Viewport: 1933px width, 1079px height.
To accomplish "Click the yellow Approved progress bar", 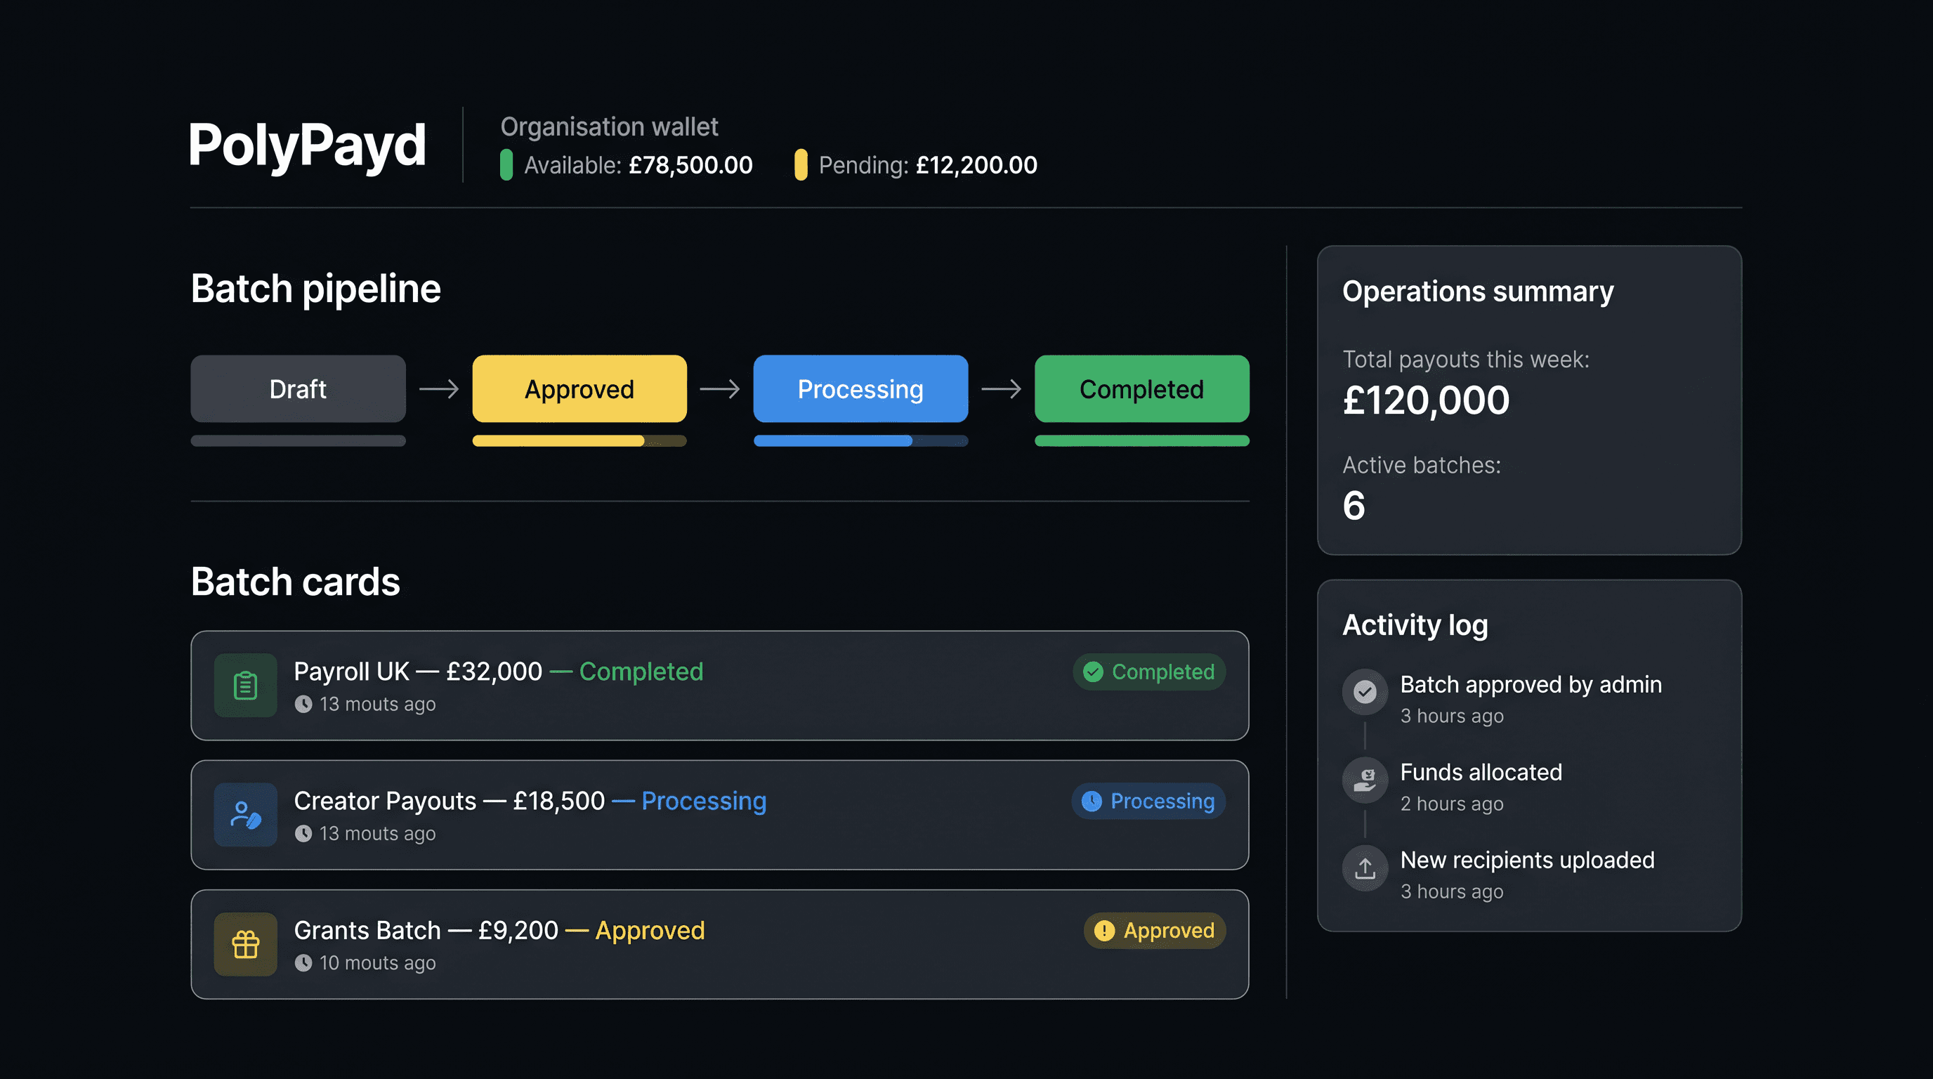I will tap(579, 440).
